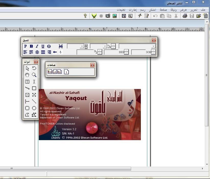Toggle Italic formatting button

(37, 46)
